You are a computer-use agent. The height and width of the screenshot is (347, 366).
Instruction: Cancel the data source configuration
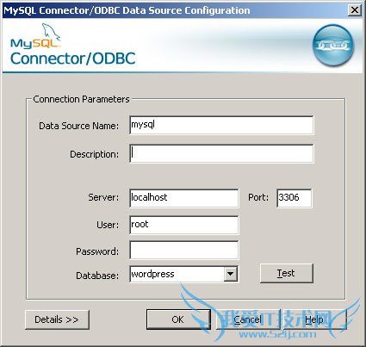248,319
